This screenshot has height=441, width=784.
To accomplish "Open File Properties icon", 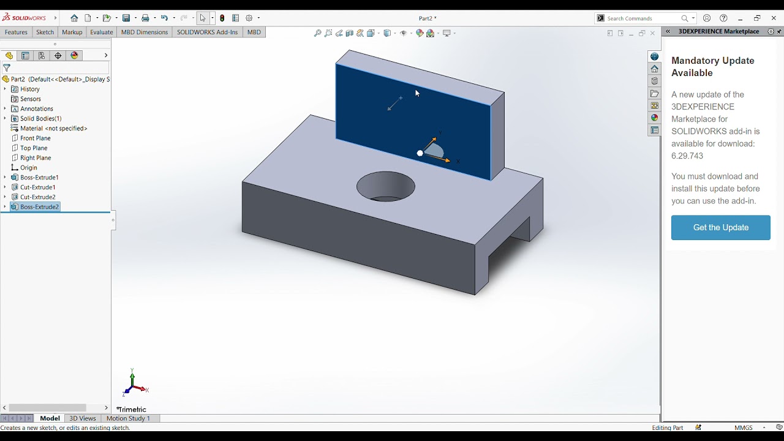I will click(x=236, y=18).
